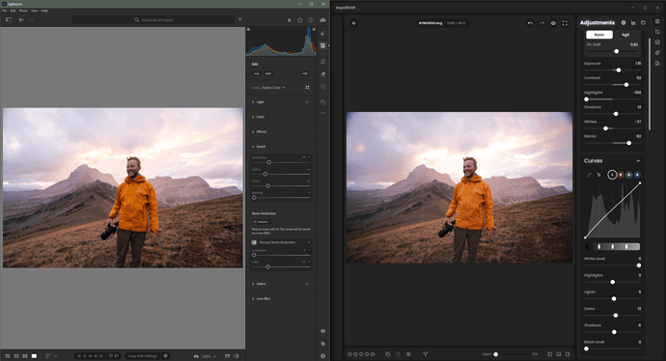
Task: Open the Masking tool in Lightroom
Action: (322, 87)
